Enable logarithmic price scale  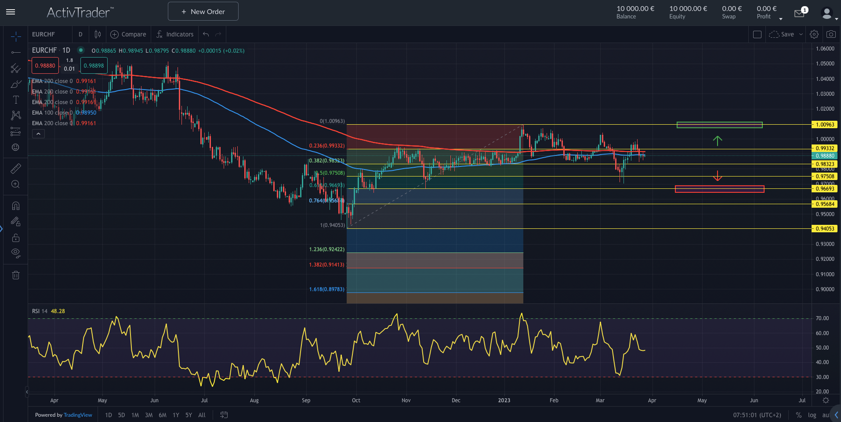(812, 415)
